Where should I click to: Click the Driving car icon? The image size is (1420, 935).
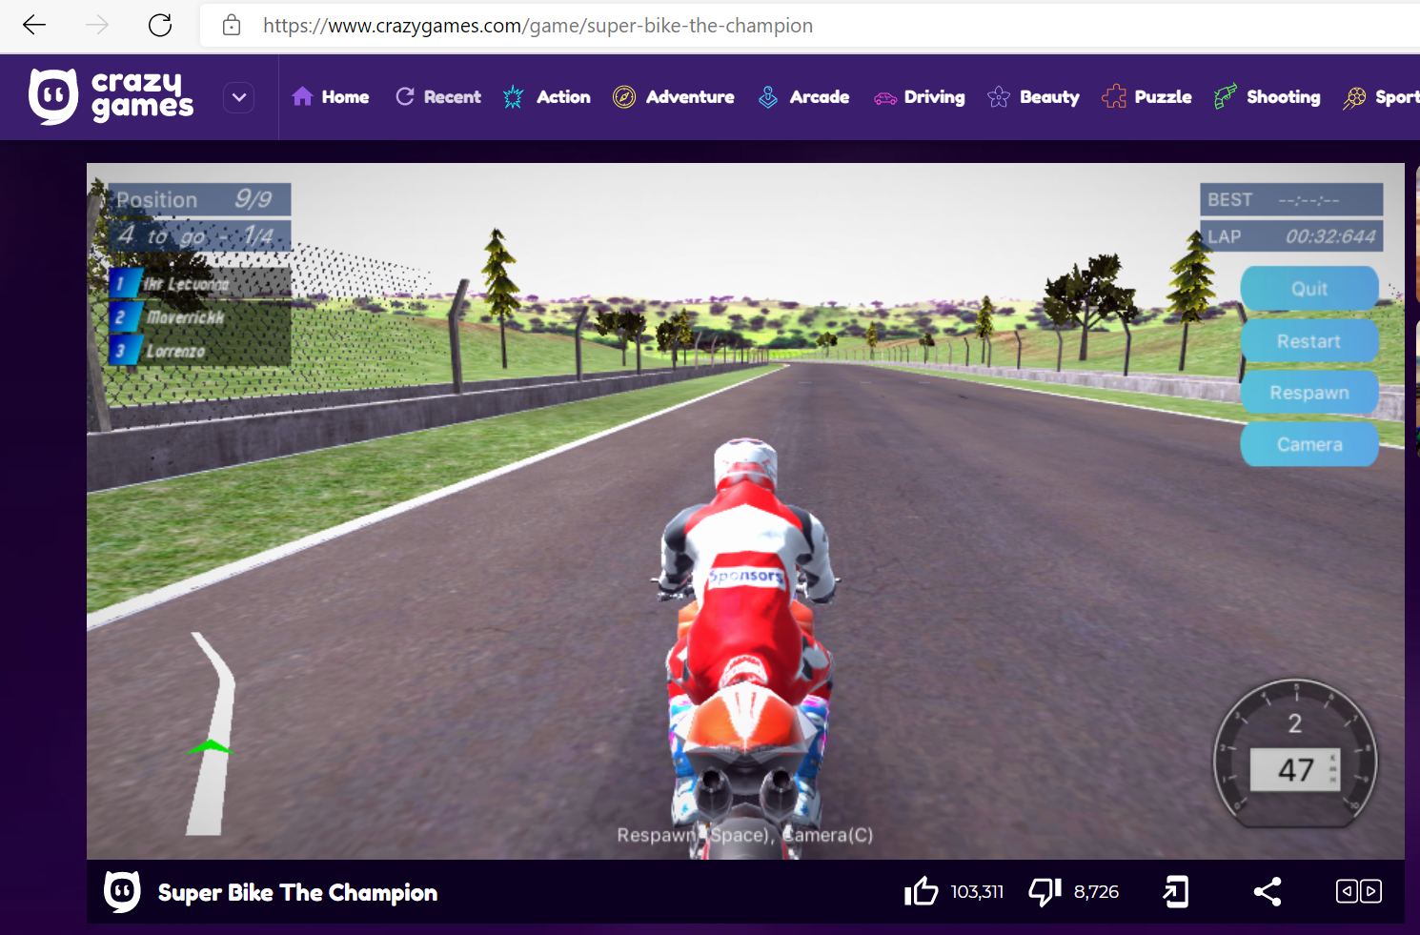[885, 97]
